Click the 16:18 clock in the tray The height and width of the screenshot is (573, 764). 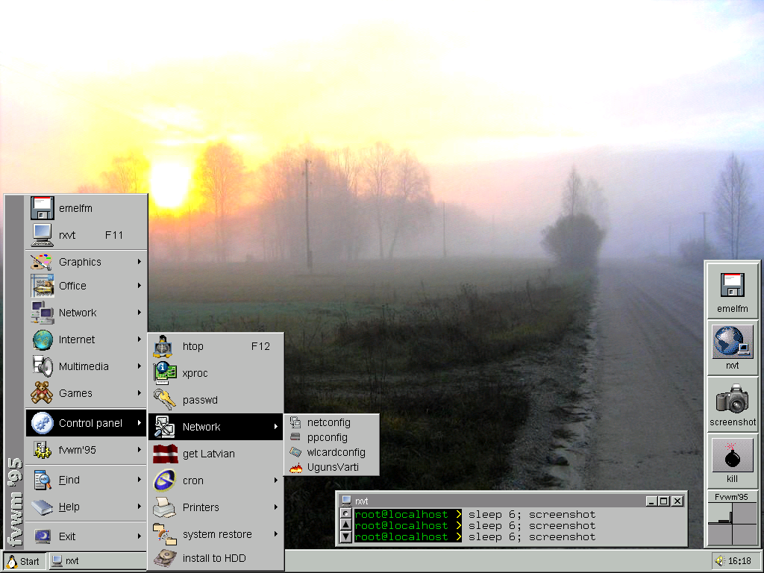click(739, 561)
